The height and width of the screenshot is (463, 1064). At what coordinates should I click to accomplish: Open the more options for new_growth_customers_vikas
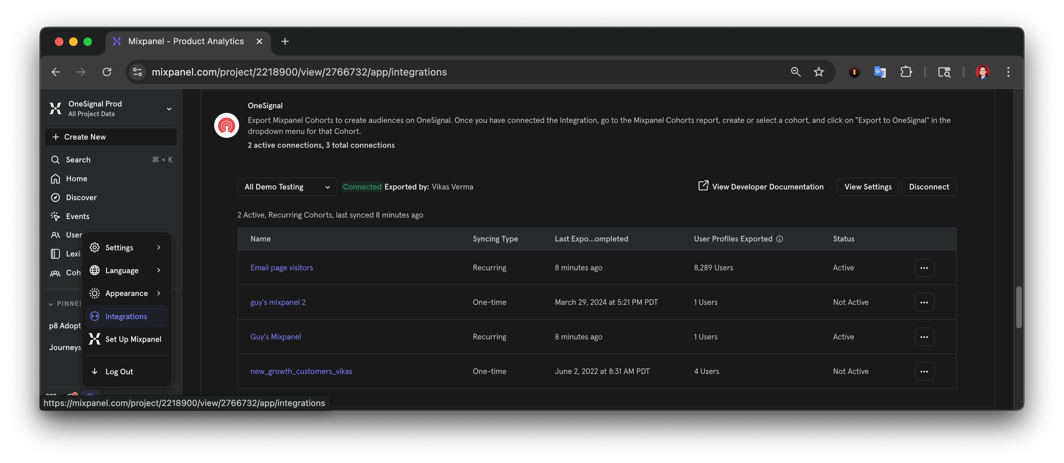924,371
